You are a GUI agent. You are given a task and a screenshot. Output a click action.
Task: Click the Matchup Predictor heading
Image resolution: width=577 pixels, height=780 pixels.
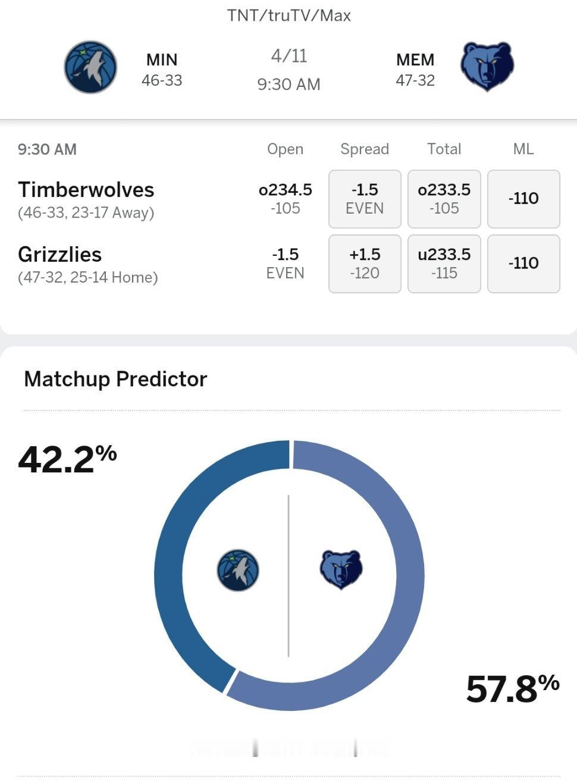point(115,379)
